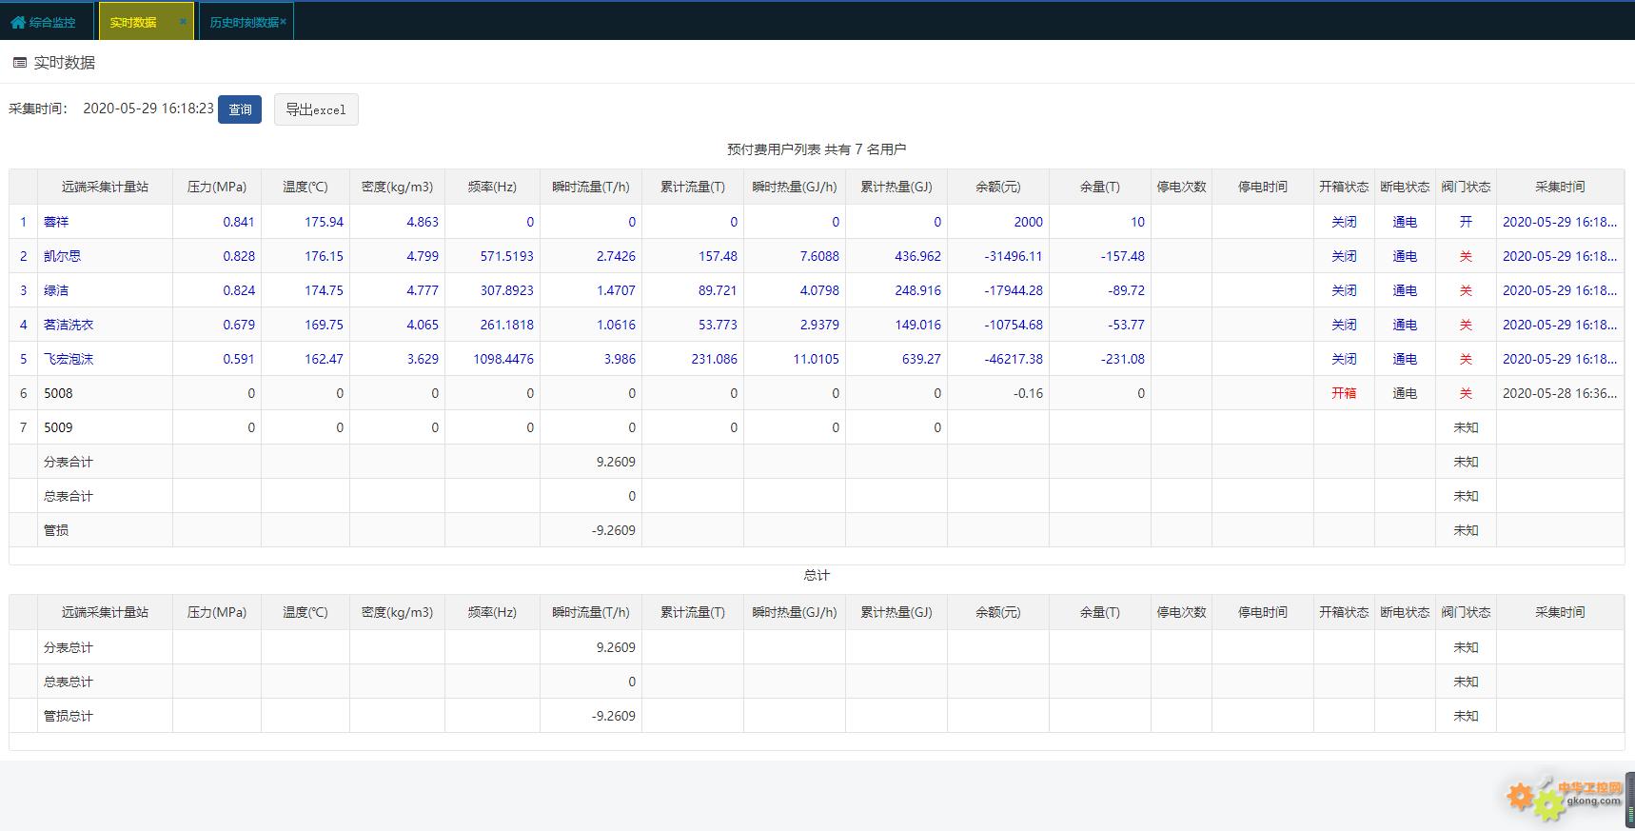Click the 管损总计 row label

coord(69,716)
